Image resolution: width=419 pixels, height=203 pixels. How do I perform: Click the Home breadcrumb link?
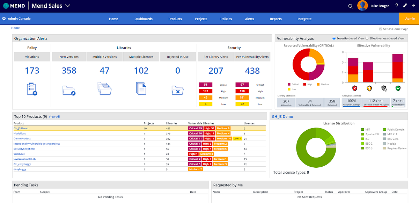15,28
